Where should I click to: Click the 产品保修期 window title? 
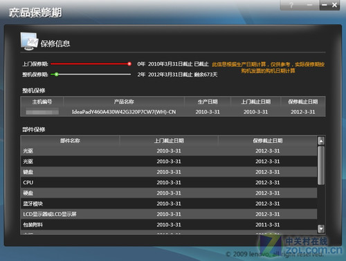(x=35, y=12)
